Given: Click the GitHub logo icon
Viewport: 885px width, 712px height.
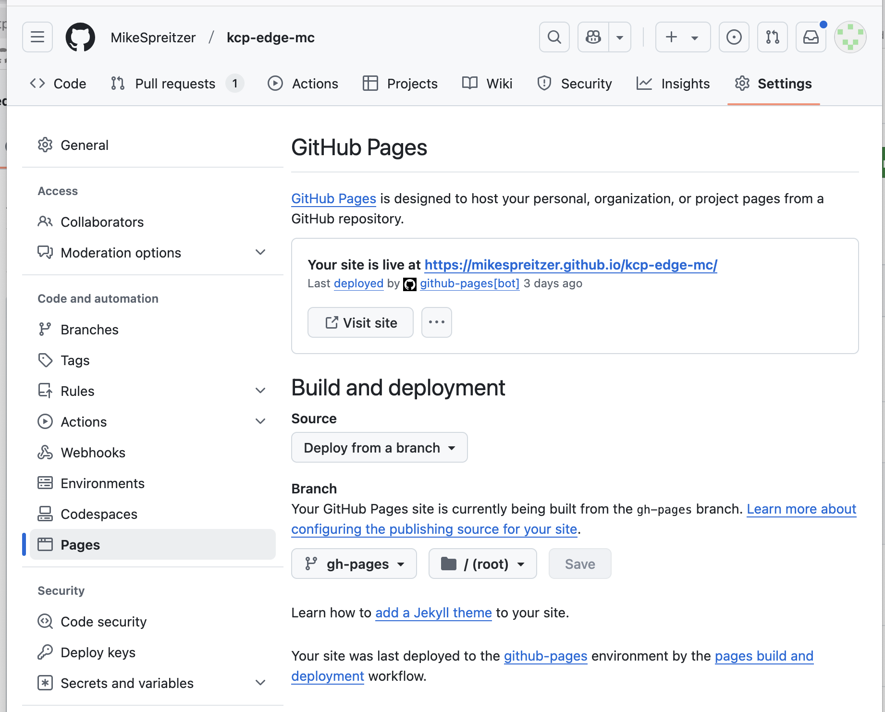Looking at the screenshot, I should (x=80, y=37).
